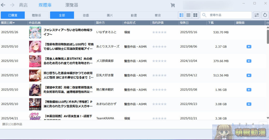Click the 【完全人権無視人妻3穴NTR】 title

pos(68,61)
